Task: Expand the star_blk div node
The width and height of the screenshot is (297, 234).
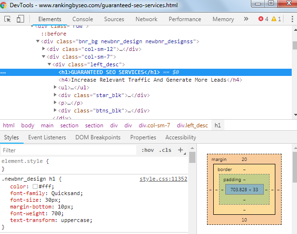Action: (x=55, y=95)
